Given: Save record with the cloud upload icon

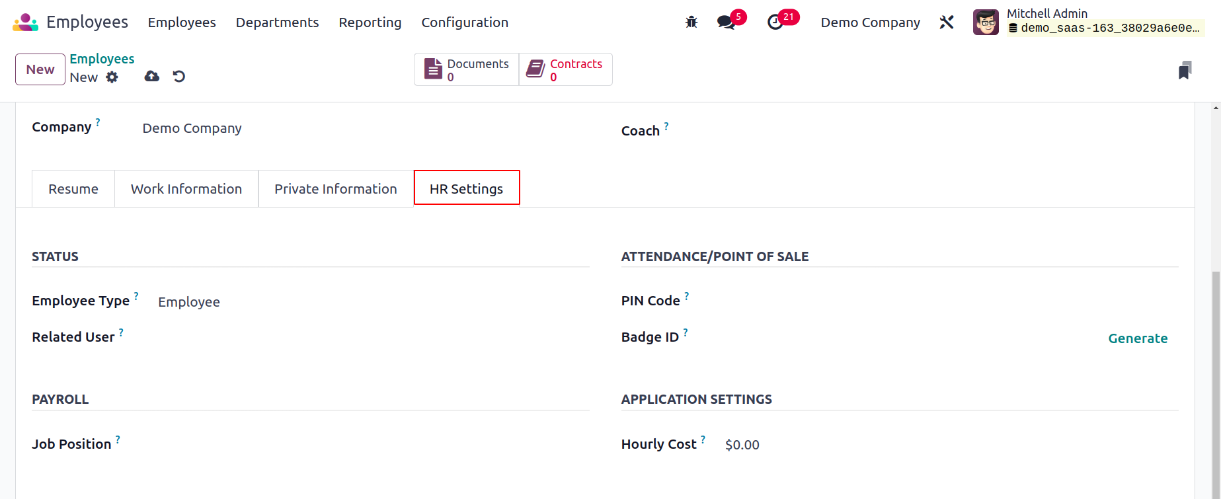Looking at the screenshot, I should (x=152, y=77).
